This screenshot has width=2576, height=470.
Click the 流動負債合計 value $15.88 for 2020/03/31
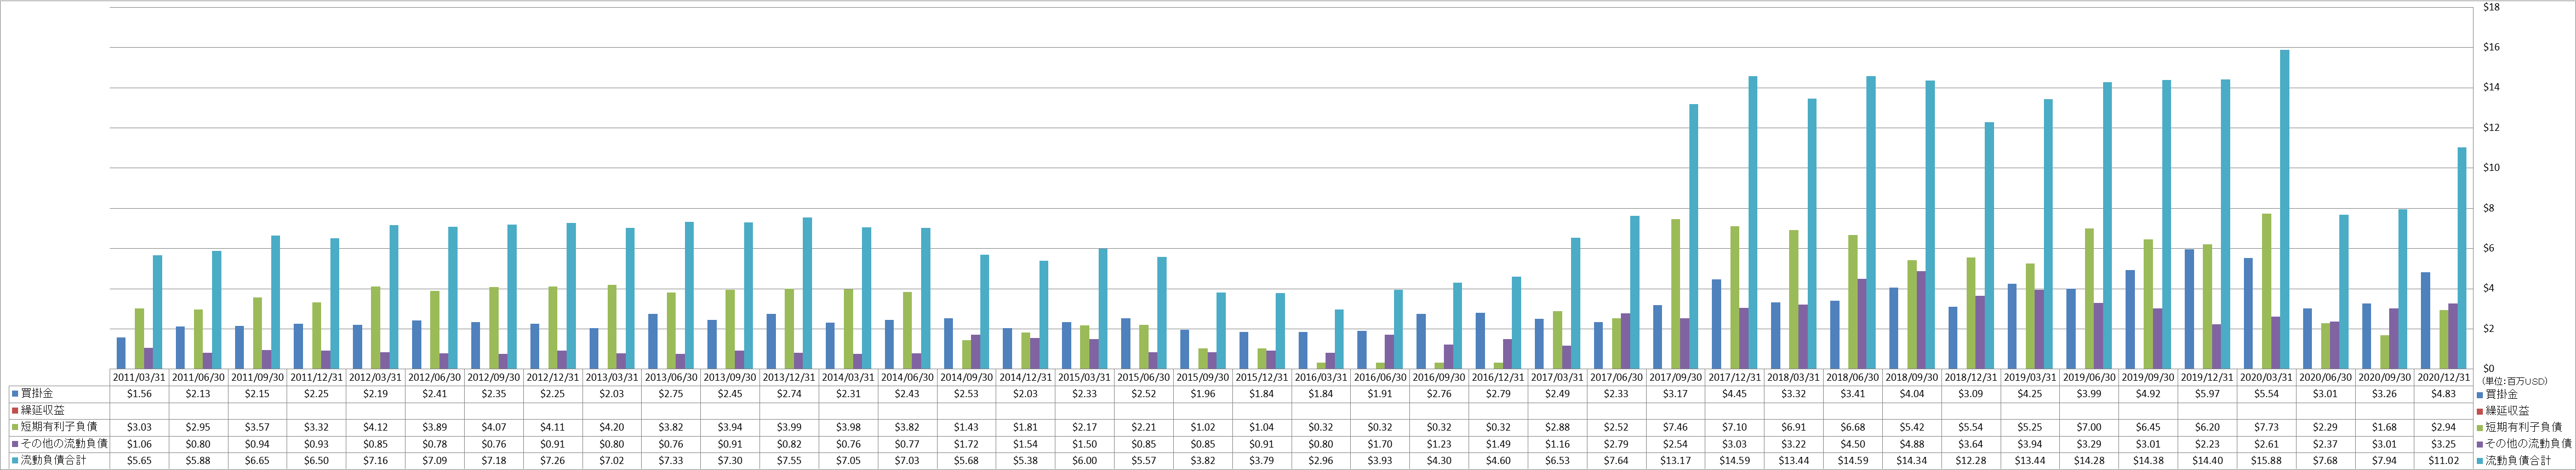(2267, 460)
